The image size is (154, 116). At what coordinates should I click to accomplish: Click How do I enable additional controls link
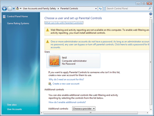click(67, 102)
